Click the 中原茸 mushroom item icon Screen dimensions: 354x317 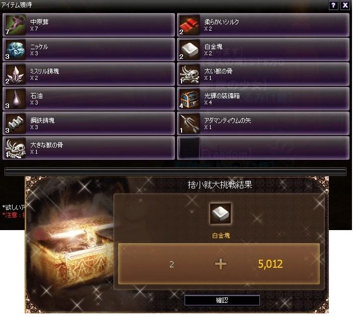[x=15, y=25]
